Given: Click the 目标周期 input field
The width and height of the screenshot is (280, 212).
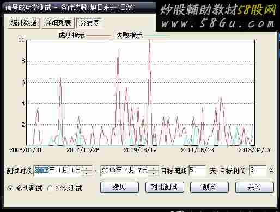Looking at the screenshot, I should point(197,171).
